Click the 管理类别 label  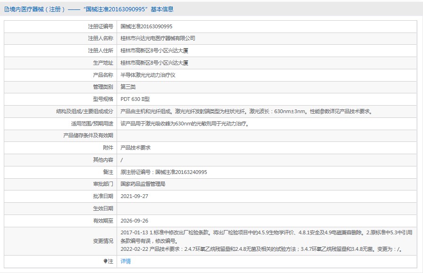pyautogui.click(x=103, y=87)
